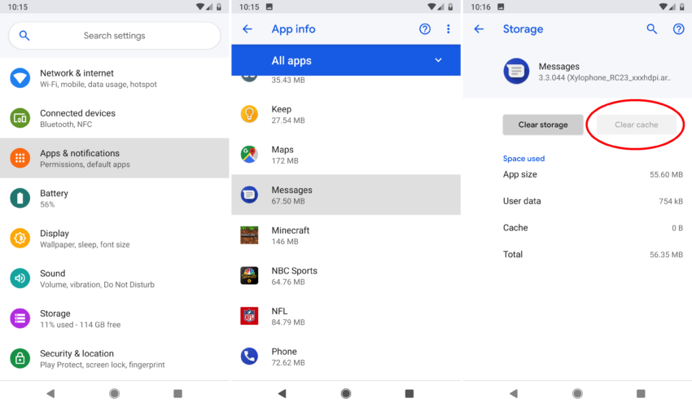The height and width of the screenshot is (407, 692).
Task: Click the Clear storage button
Action: pyautogui.click(x=543, y=125)
